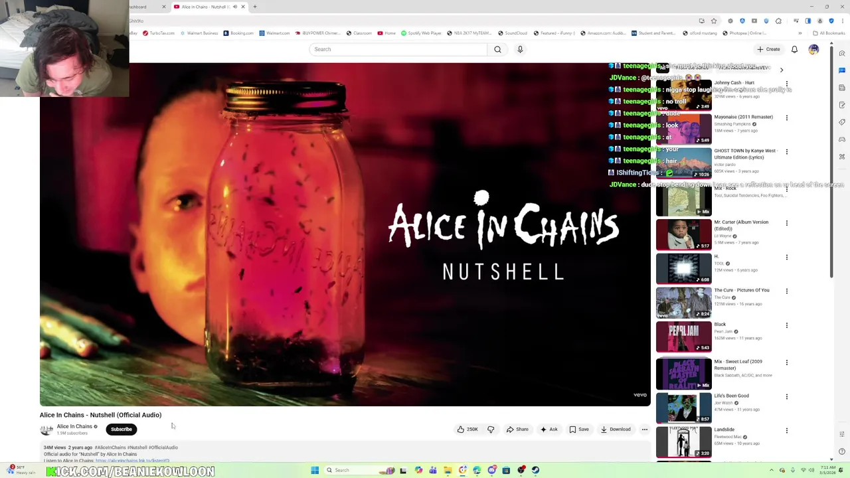Like the Nutshell video
This screenshot has width=850, height=478.
(x=467, y=430)
